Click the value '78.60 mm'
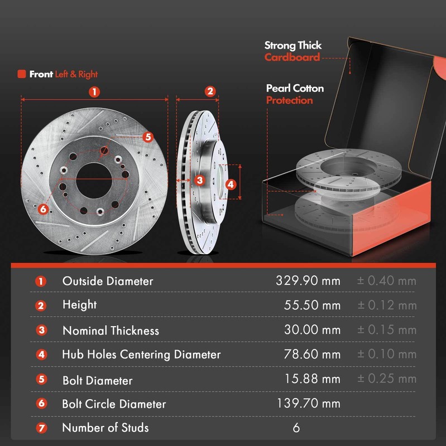This screenshot has height=446, width=446. [x=312, y=354]
